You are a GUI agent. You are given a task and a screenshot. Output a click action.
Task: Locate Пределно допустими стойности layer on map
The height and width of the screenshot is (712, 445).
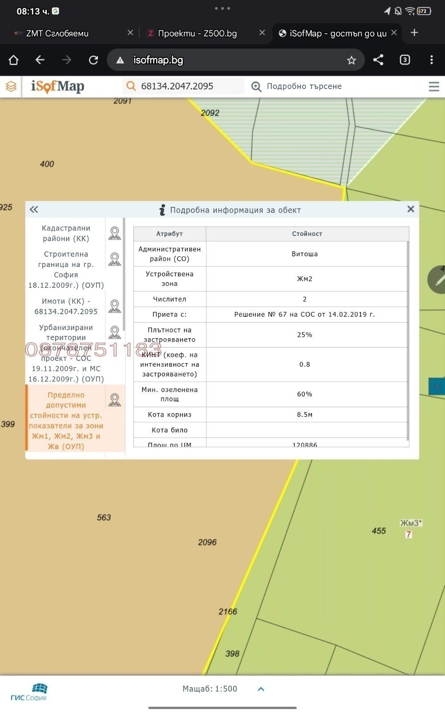coord(115,400)
